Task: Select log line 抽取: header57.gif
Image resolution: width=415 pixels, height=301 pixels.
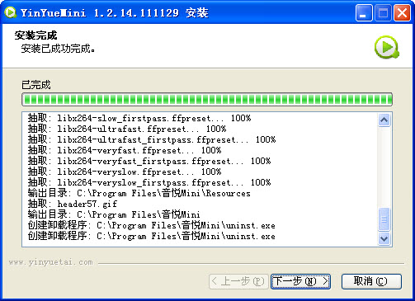Action: click(73, 204)
